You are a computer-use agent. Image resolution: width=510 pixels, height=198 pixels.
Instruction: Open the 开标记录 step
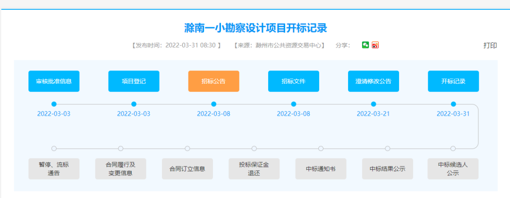coord(453,81)
